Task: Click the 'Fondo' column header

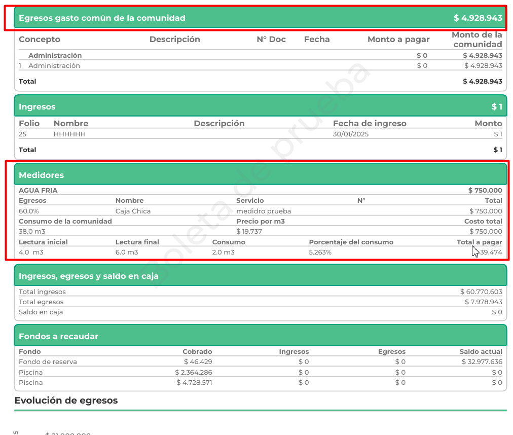Action: pos(29,352)
